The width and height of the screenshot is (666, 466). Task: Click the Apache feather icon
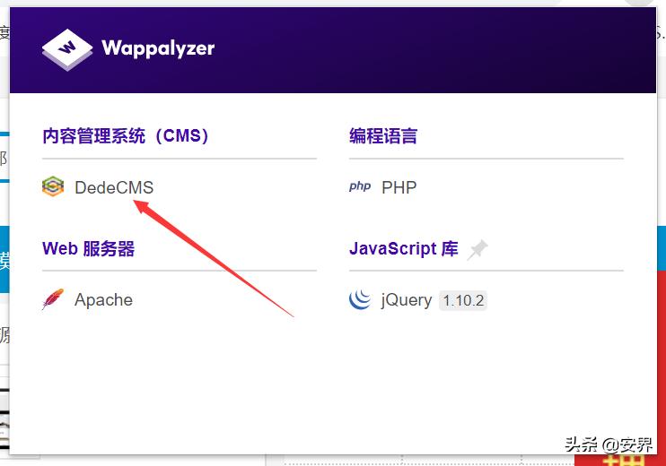coord(53,299)
